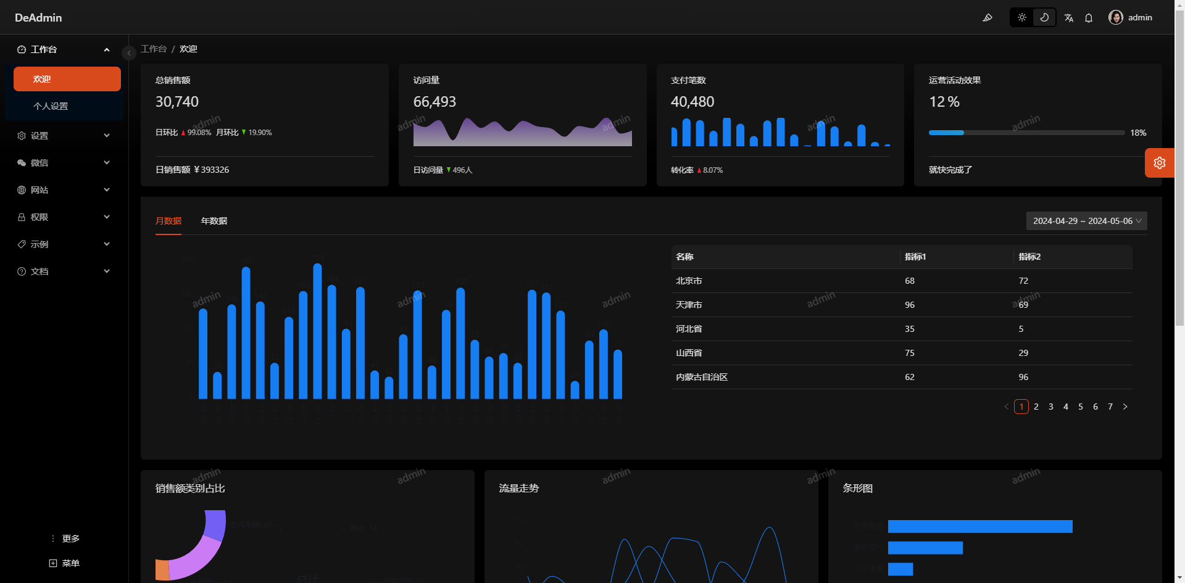The width and height of the screenshot is (1185, 583).
Task: Go to previous page arrow in pagination
Action: coord(1007,407)
